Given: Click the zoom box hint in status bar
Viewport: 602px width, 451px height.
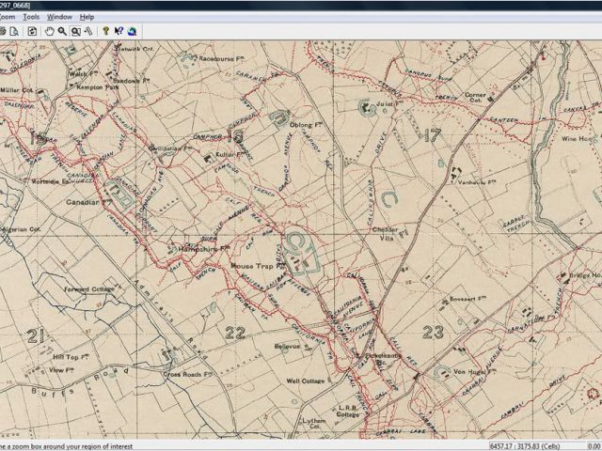Looking at the screenshot, I should tap(67, 446).
